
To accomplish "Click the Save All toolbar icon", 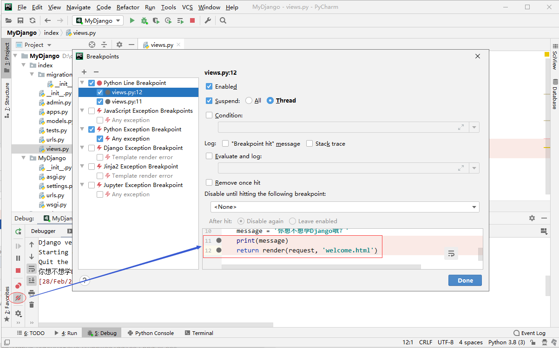I will [20, 20].
